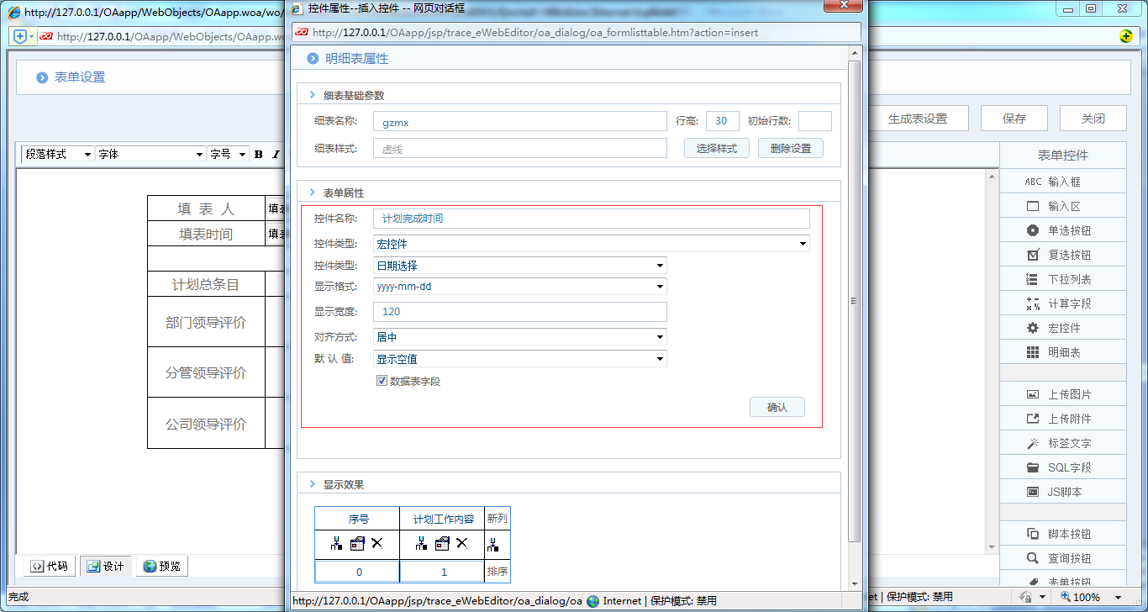
Task: Click the 上传附件 control icon
Action: click(1062, 418)
